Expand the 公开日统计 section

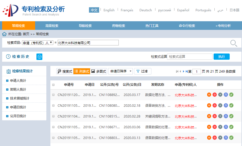click(x=7, y=116)
